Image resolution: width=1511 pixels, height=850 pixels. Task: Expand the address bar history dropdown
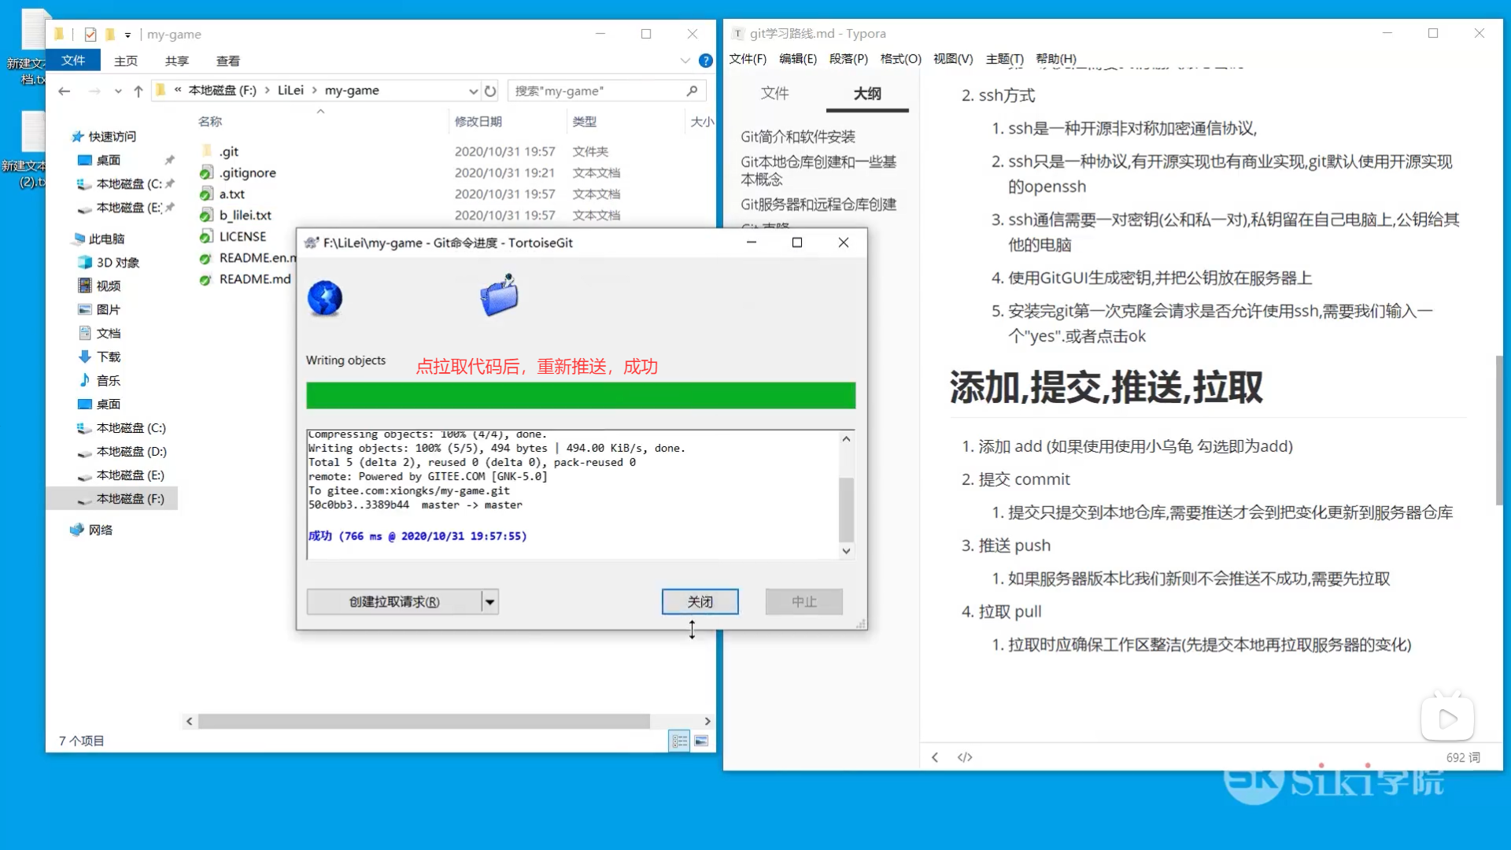point(473,91)
